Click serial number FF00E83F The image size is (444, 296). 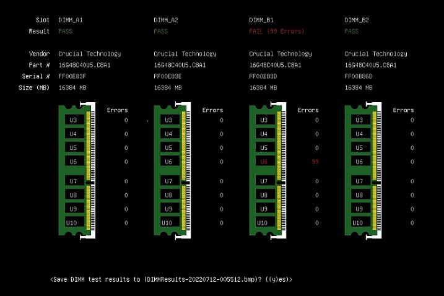tap(72, 76)
